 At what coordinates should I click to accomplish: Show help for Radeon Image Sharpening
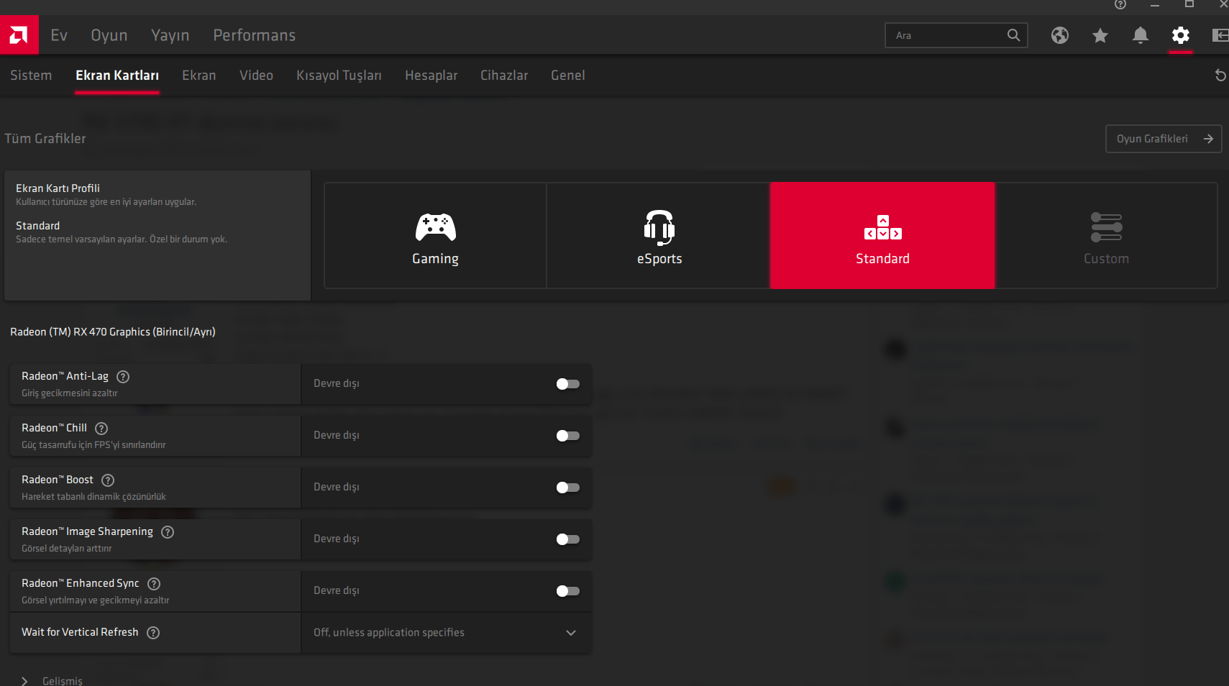coord(168,532)
